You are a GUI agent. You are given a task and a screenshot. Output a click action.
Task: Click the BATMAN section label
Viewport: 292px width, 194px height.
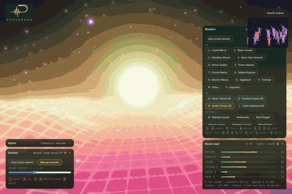(210, 112)
